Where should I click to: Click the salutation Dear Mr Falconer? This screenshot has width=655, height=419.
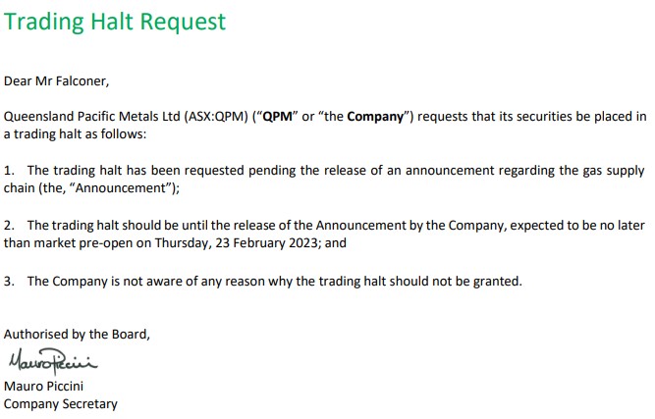(x=56, y=81)
